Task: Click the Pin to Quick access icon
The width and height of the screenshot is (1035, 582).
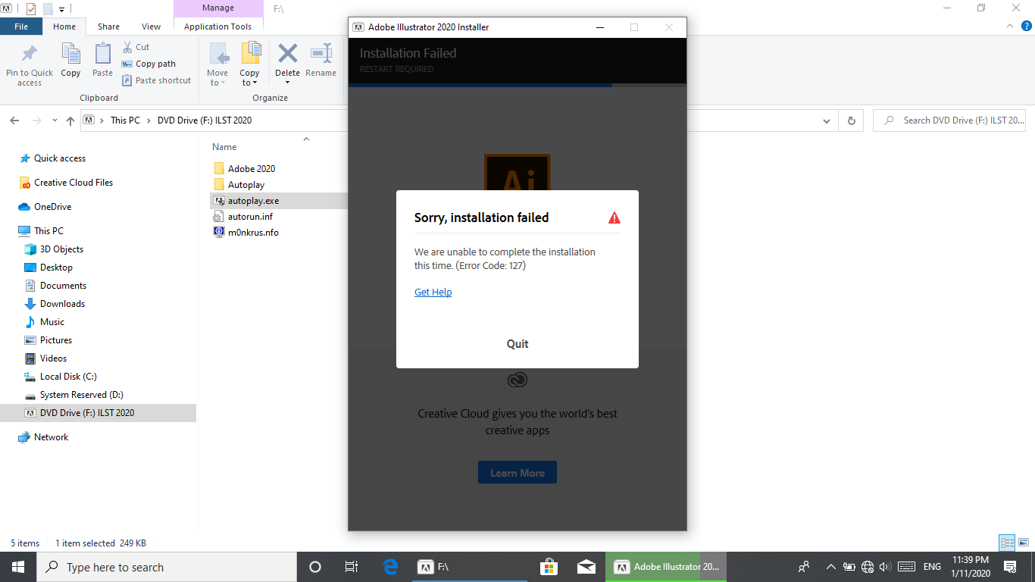Action: tap(29, 55)
